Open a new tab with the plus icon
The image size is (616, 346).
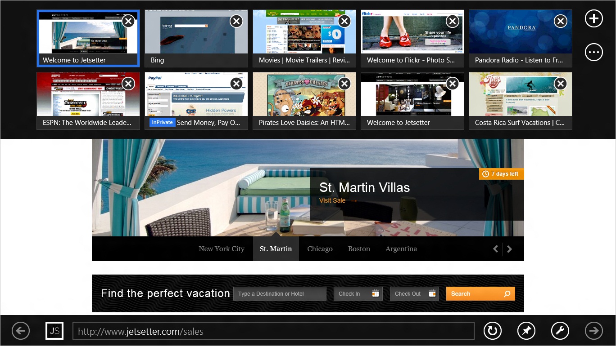pyautogui.click(x=593, y=18)
